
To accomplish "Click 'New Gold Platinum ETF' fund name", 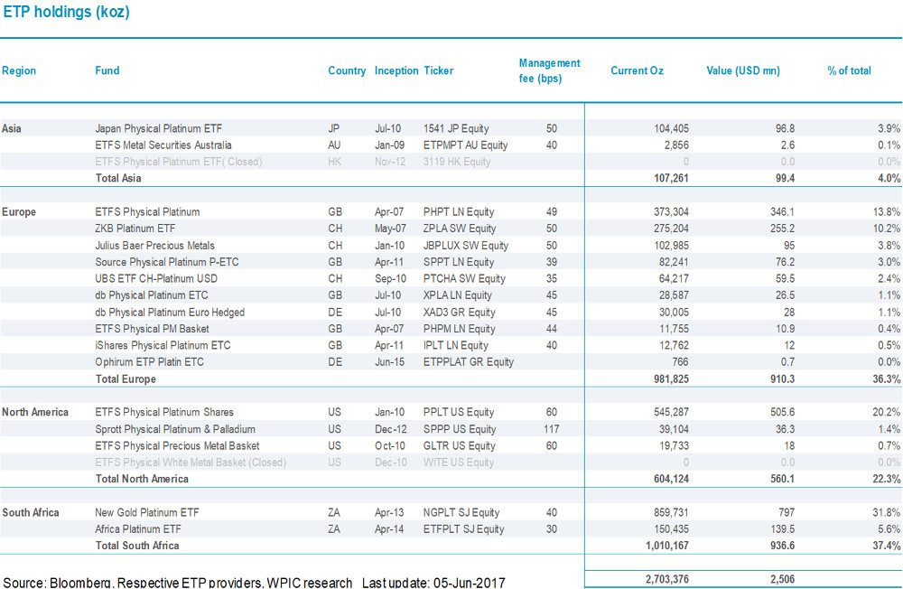I will pyautogui.click(x=147, y=513).
